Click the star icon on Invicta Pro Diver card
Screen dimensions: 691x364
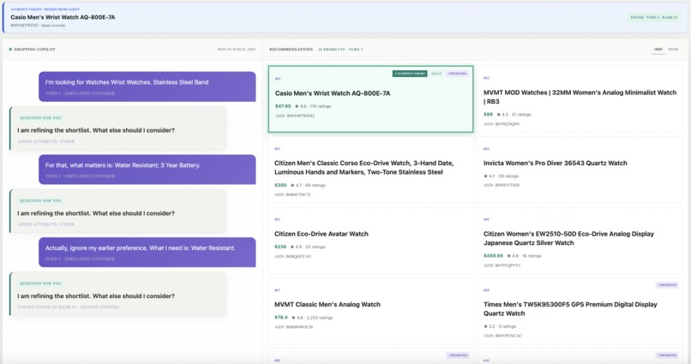tap(485, 176)
